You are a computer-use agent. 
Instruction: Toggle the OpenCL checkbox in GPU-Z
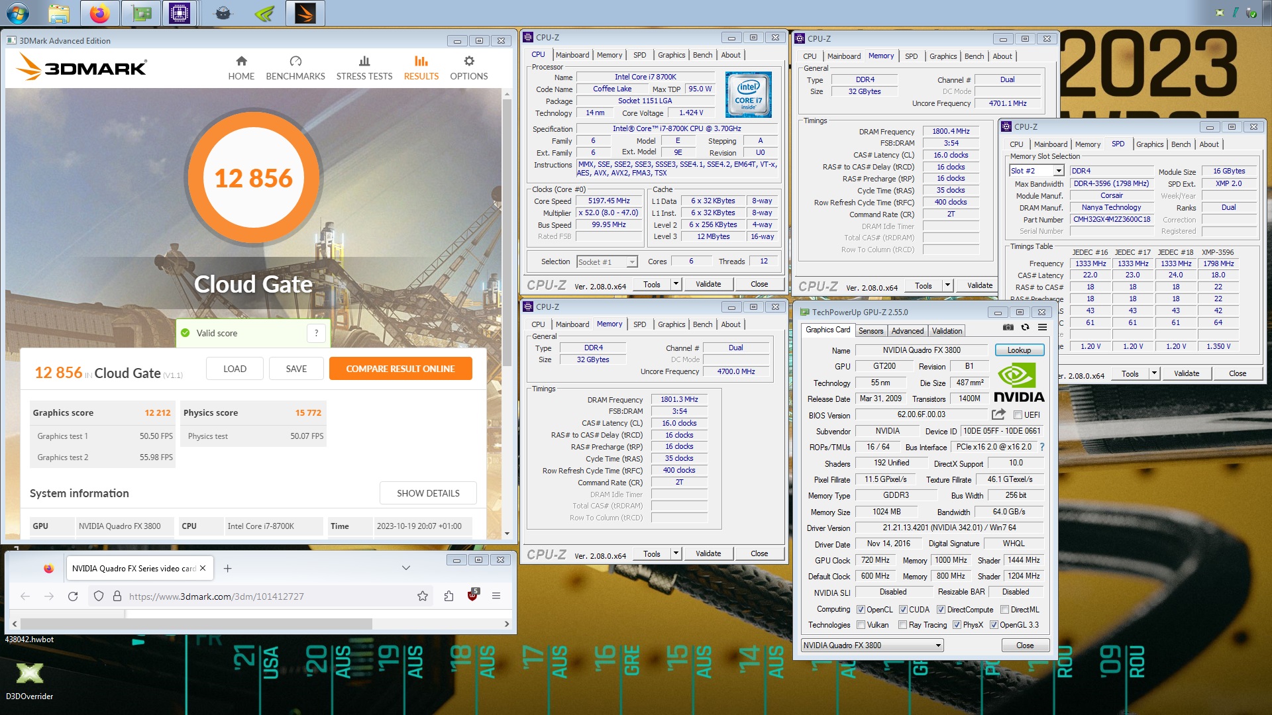point(861,610)
